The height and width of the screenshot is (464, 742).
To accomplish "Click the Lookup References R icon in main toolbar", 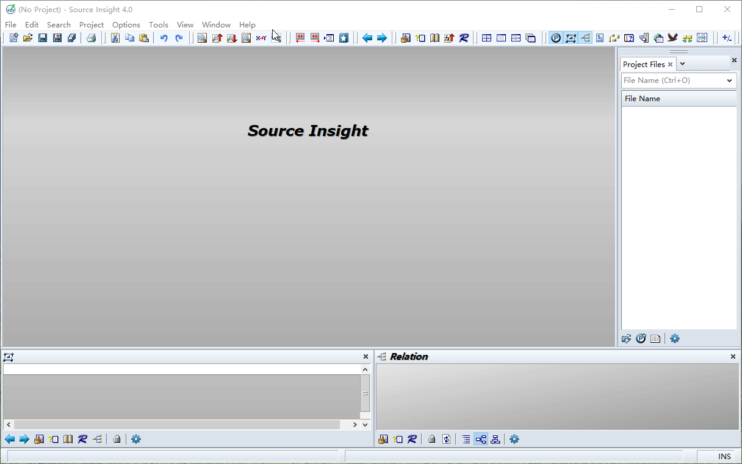I will coord(464,38).
